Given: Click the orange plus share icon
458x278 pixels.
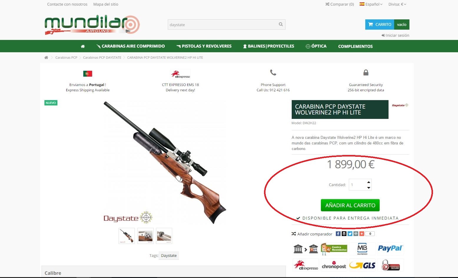Looking at the screenshot, I should (x=362, y=234).
